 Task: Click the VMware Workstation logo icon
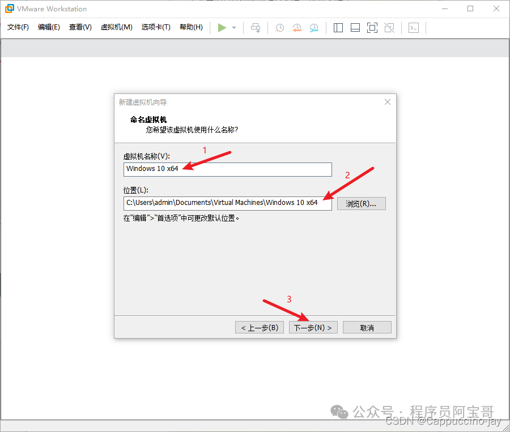click(x=10, y=9)
